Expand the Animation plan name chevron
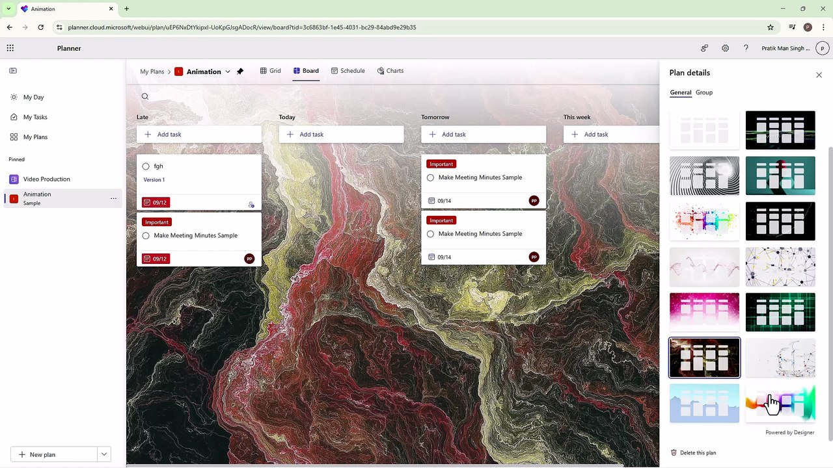 [228, 71]
